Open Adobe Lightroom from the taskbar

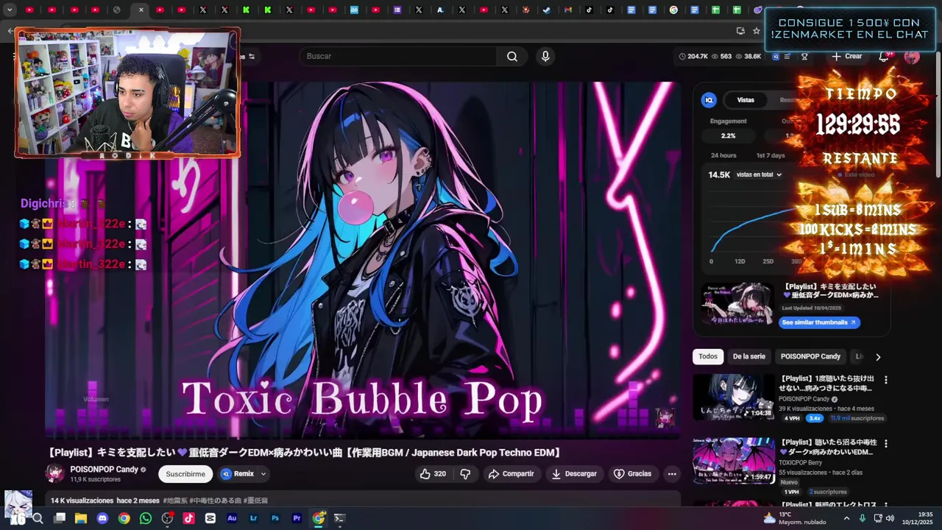[x=254, y=518]
